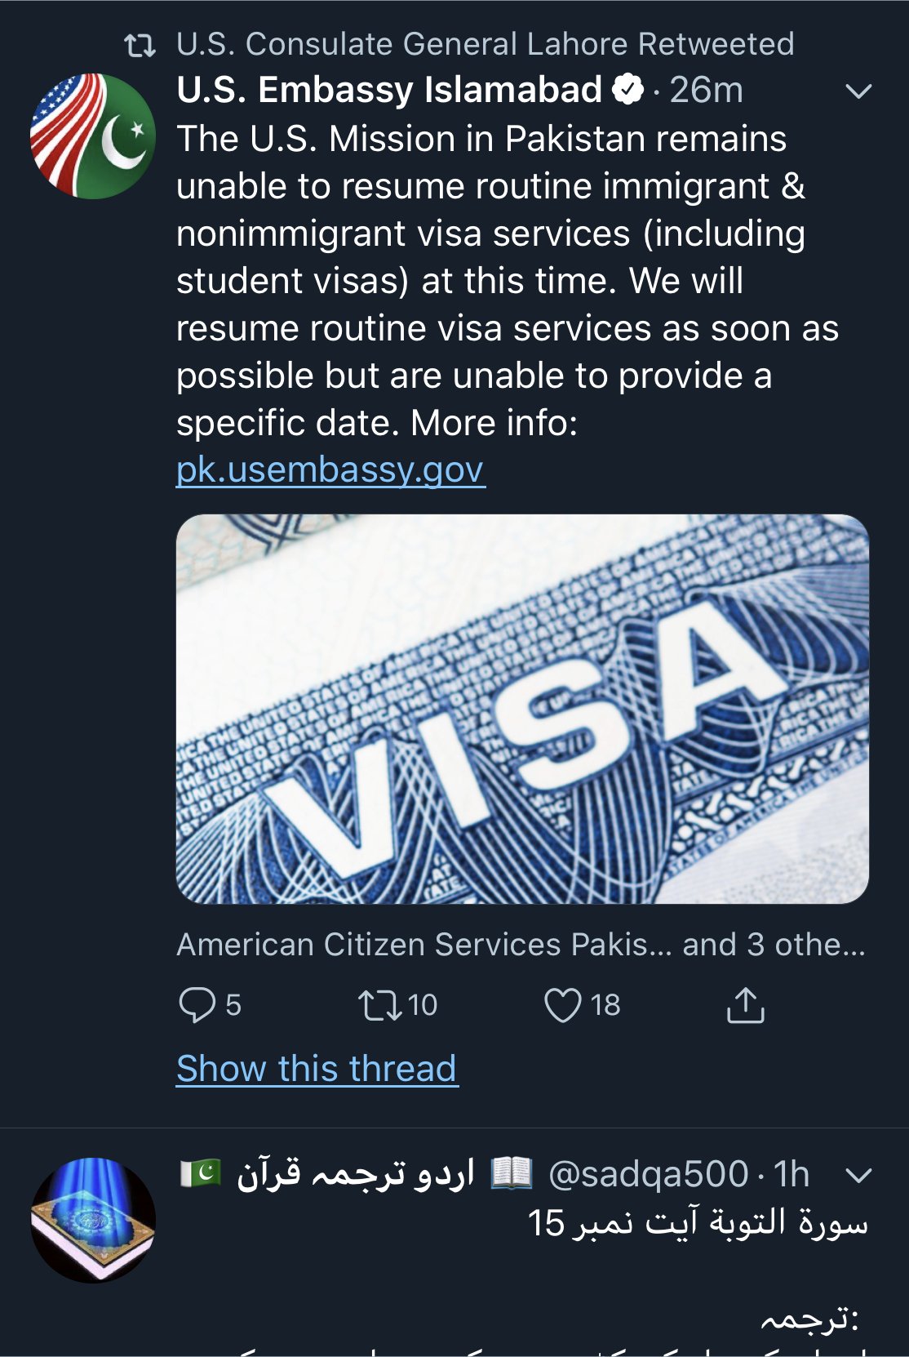Open the VISA image preview
This screenshot has width=909, height=1357.
pos(522,709)
